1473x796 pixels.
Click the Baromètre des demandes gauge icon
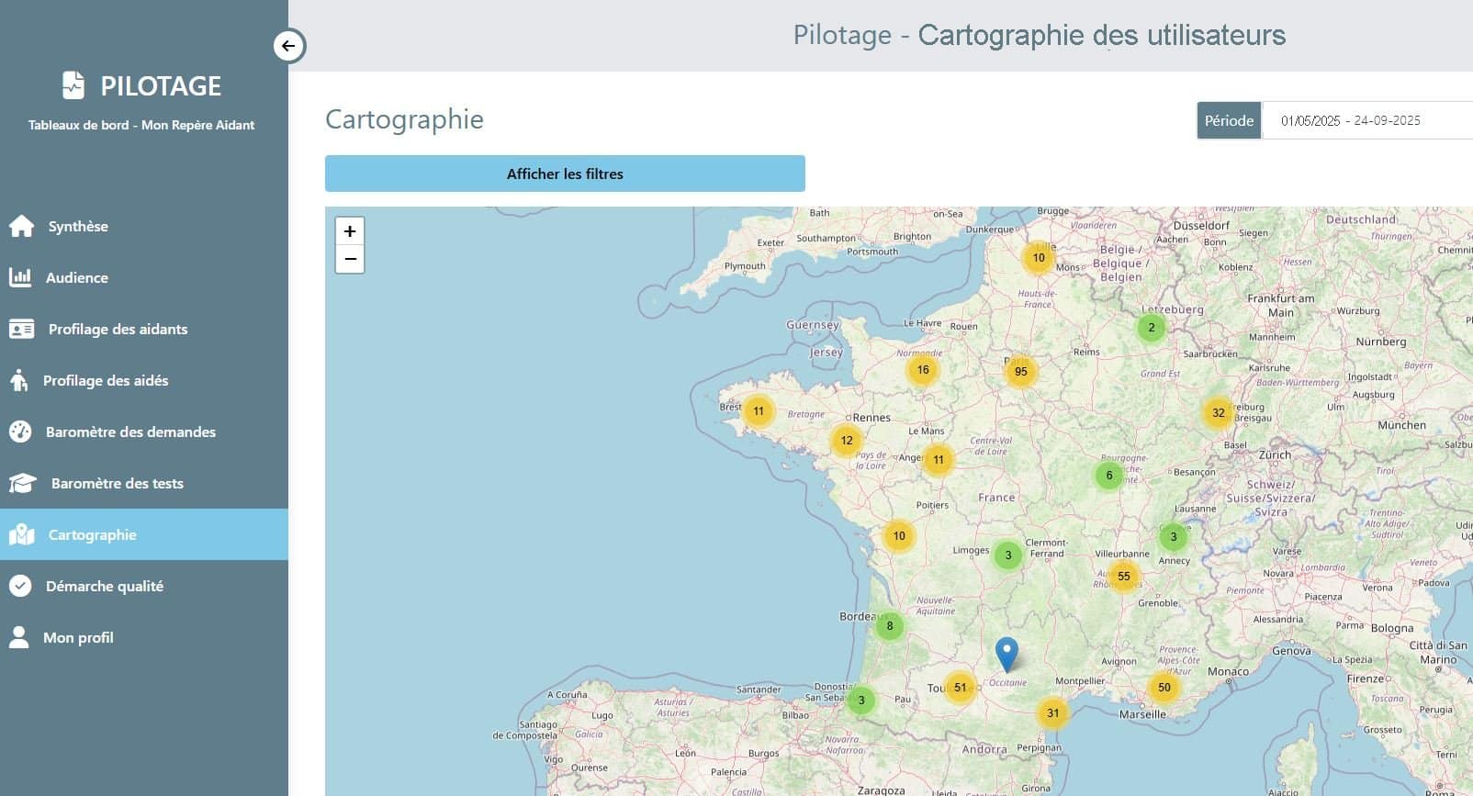[x=20, y=432]
